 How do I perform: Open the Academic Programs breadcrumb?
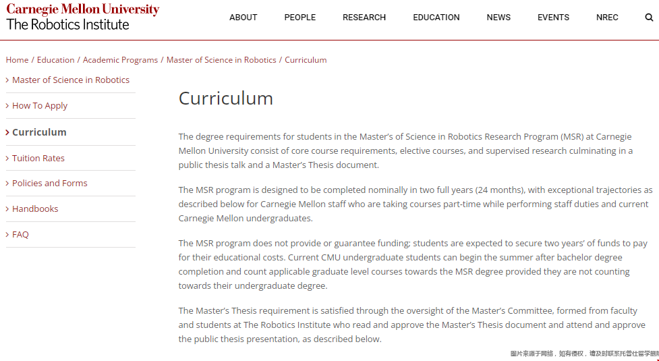120,60
